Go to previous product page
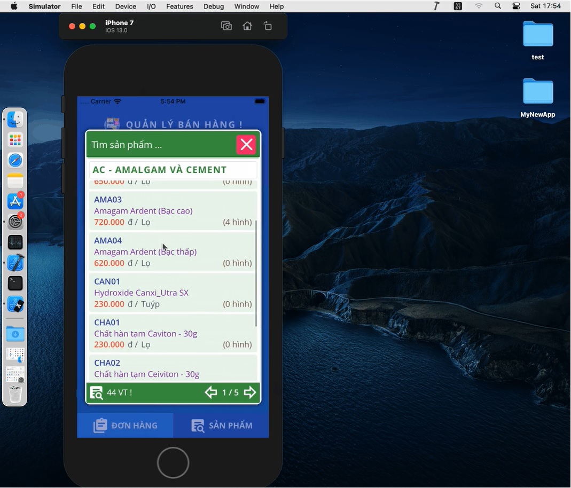571x488 pixels. (211, 393)
